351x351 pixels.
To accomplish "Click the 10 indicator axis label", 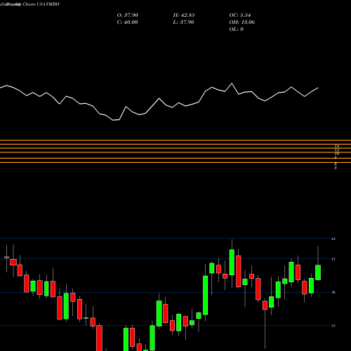I will pyautogui.click(x=337, y=154).
